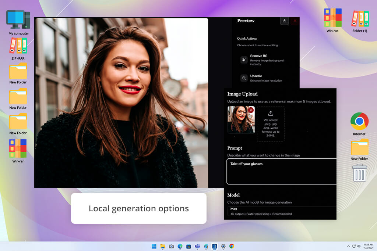Image resolution: width=377 pixels, height=251 pixels.
Task: Launch Microsoft Edge from the taskbar
Action: [x=180, y=246]
